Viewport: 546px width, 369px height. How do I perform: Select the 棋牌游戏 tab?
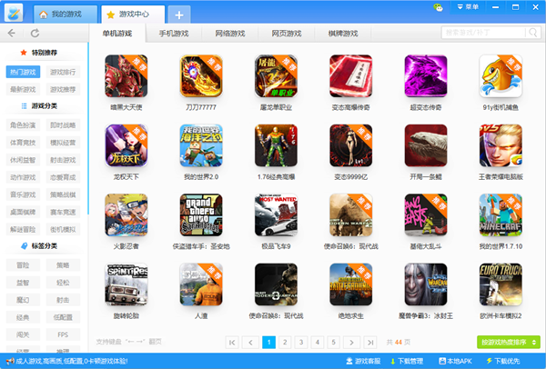pos(343,34)
